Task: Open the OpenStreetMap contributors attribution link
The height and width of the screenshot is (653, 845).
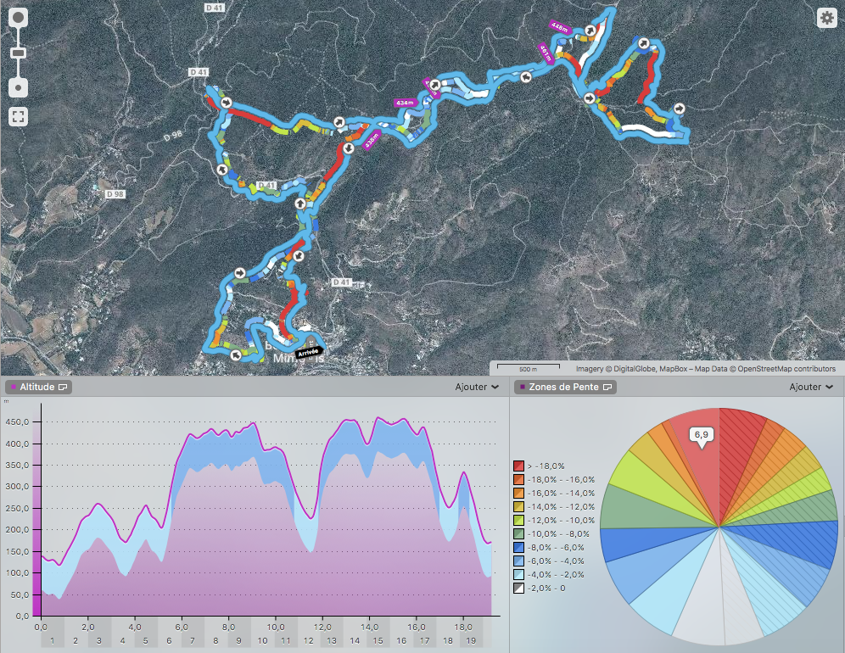Action: [785, 369]
